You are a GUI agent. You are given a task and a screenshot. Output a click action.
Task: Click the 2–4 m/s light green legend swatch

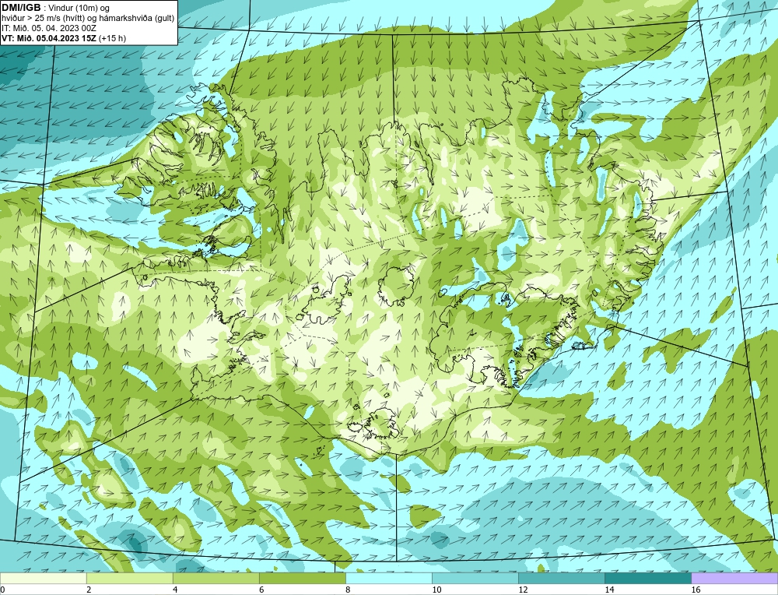(x=129, y=578)
